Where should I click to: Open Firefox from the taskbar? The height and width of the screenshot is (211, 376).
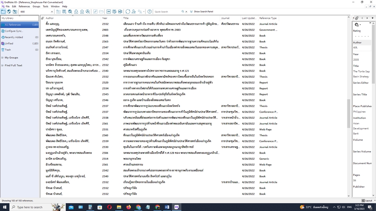point(128,207)
